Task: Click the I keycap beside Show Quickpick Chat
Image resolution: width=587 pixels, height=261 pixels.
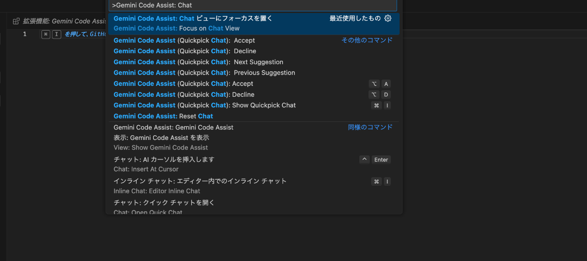Action: [387, 106]
